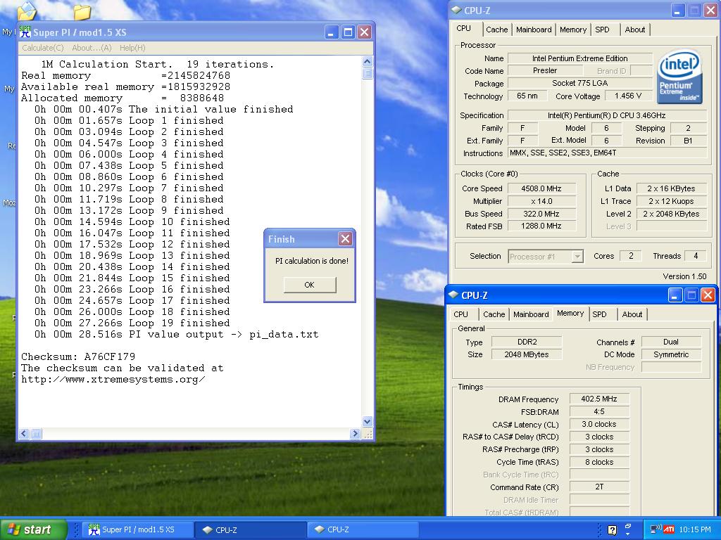Close the upper CPU-Z window
Image resolution: width=721 pixels, height=540 pixels.
click(710, 11)
